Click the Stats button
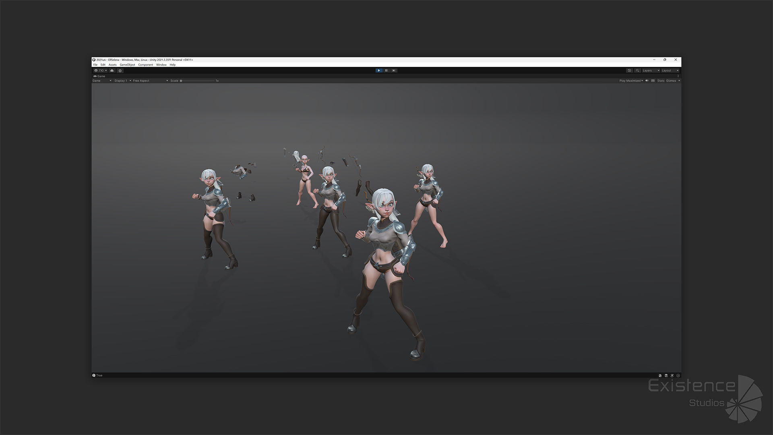 point(661,81)
